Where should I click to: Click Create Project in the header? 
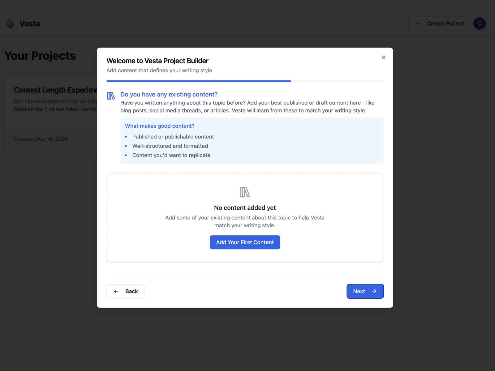tap(439, 23)
